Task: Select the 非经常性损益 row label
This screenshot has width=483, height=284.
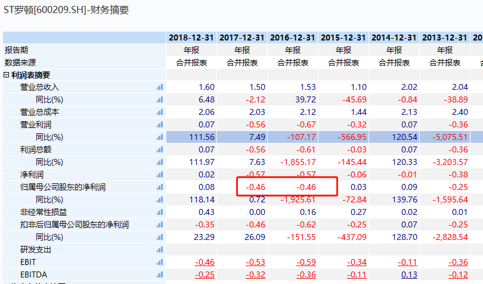Action: coord(44,212)
